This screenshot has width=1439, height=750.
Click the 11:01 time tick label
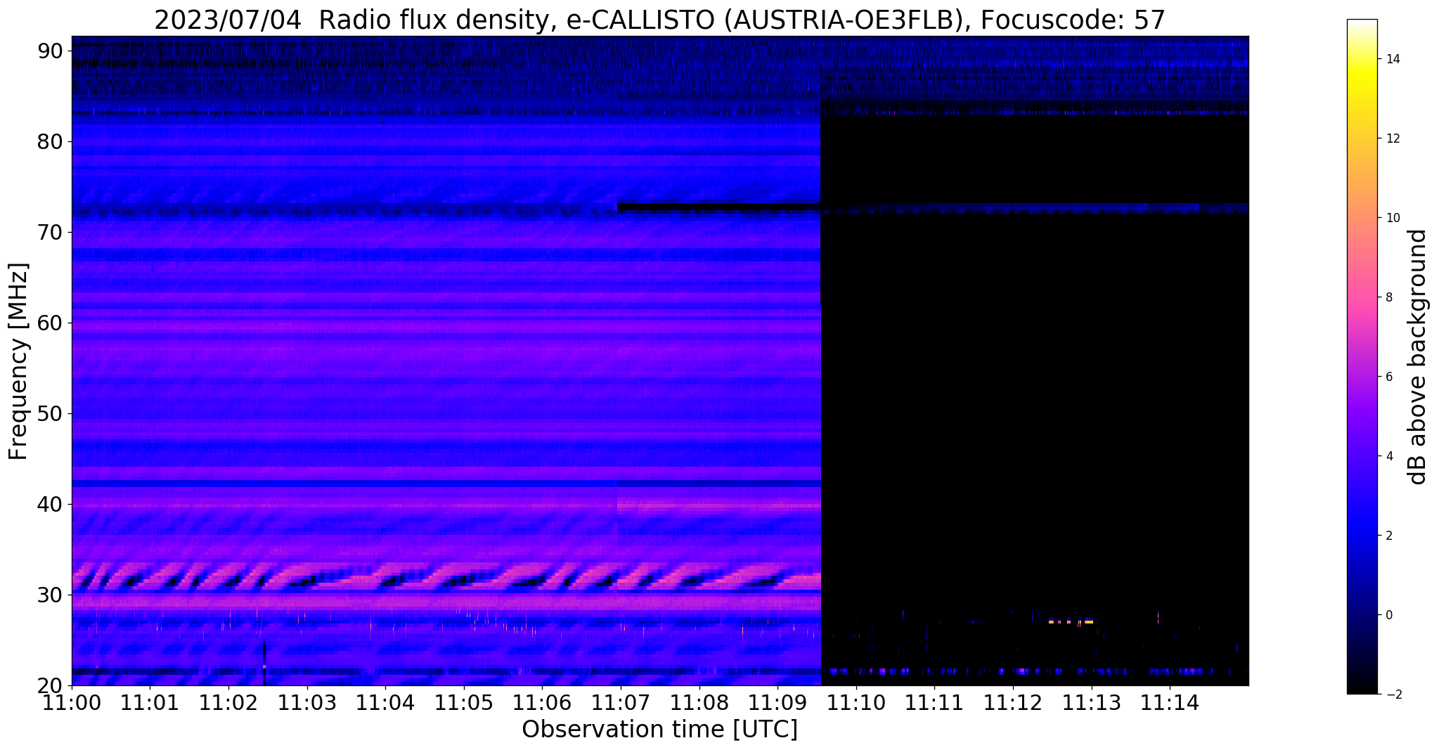coord(150,702)
